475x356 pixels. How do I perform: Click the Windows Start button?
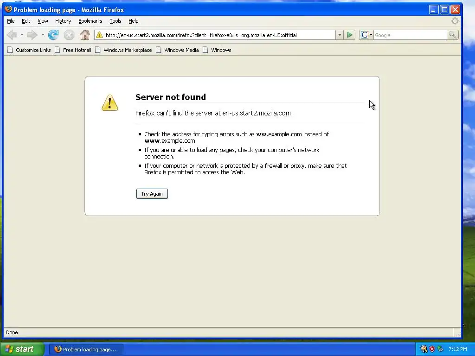point(22,349)
